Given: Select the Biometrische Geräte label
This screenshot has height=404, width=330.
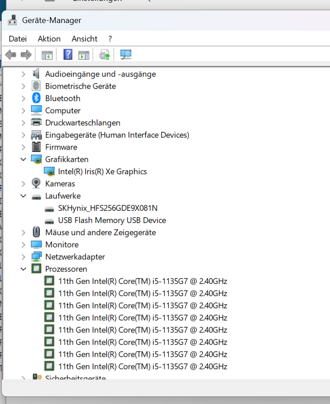Looking at the screenshot, I should click(x=80, y=86).
